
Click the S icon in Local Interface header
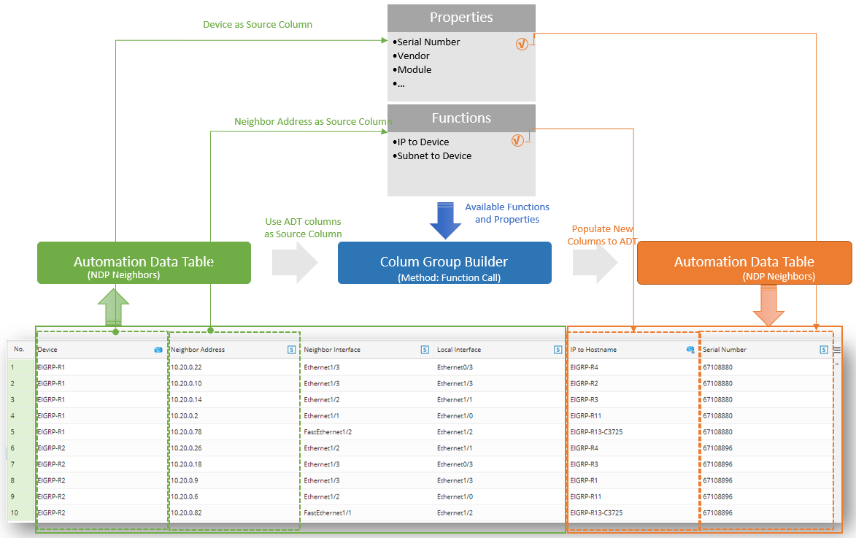pos(558,350)
